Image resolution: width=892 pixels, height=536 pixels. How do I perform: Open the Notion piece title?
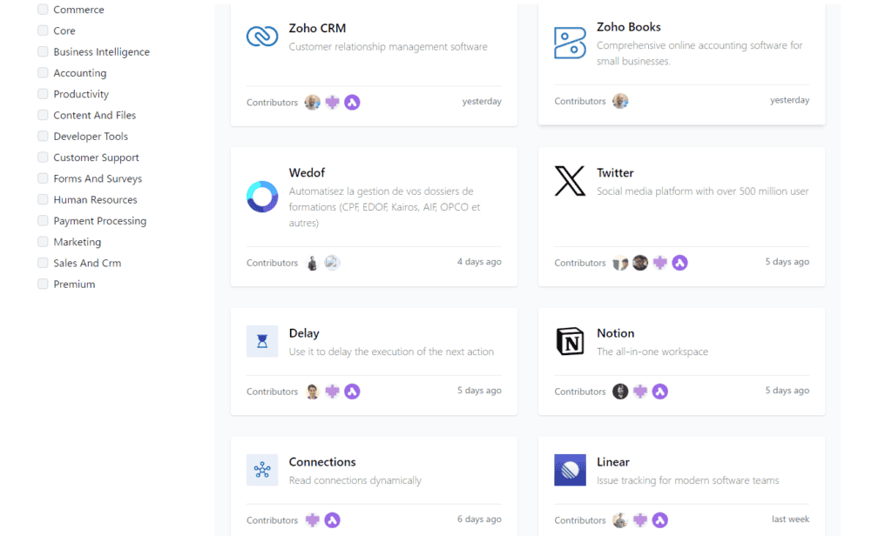pyautogui.click(x=616, y=333)
